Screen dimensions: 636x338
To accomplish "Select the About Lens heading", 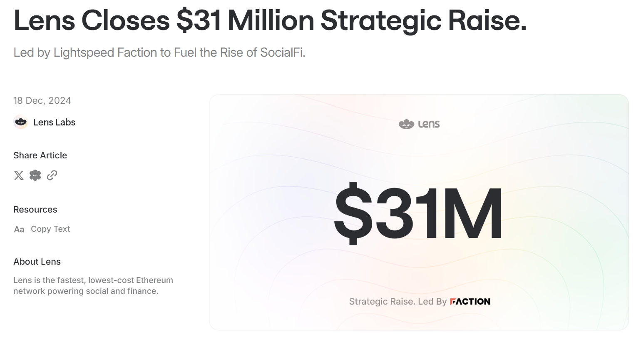I will pos(37,262).
